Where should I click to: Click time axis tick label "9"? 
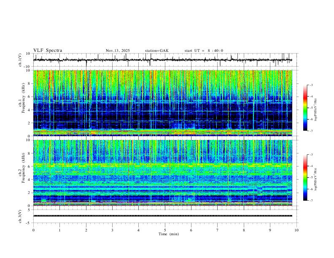pyautogui.click(x=270, y=230)
